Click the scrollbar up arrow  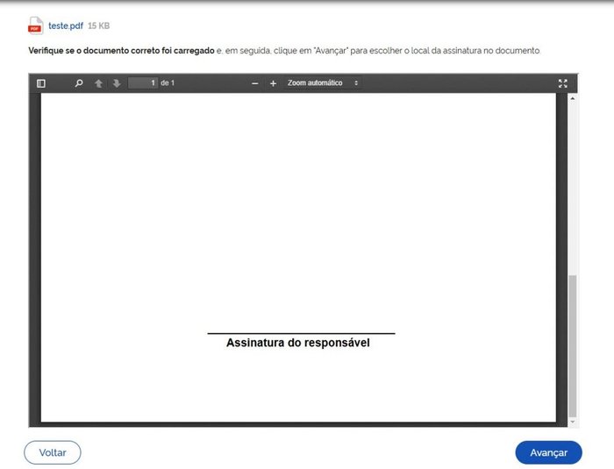tap(573, 99)
